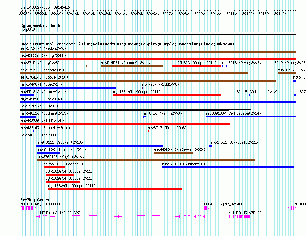The image size is (306, 236).
Task: Click the nsv8717 (Perry2008) label
Action: pyautogui.click(x=167, y=128)
